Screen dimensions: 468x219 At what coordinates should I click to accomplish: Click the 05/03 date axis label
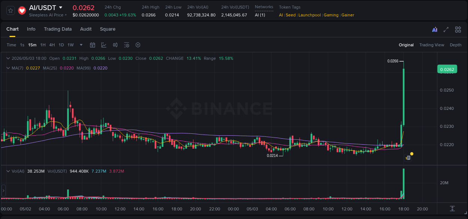pyautogui.click(x=252, y=209)
